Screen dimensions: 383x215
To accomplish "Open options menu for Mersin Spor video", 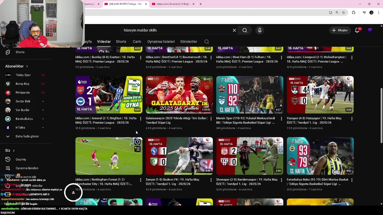I will click(x=281, y=119).
